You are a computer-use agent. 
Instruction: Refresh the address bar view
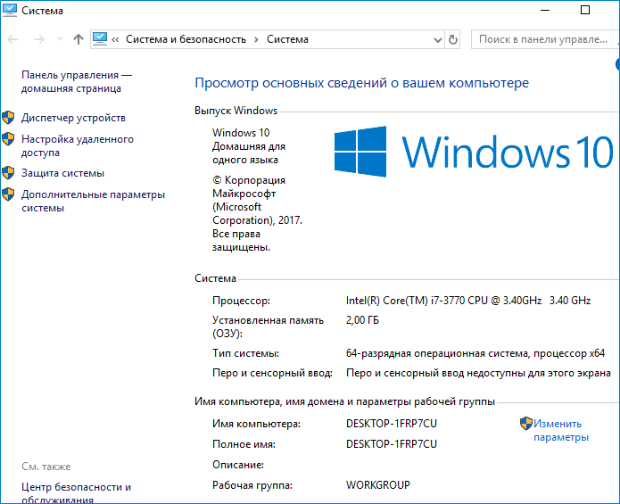pyautogui.click(x=453, y=39)
